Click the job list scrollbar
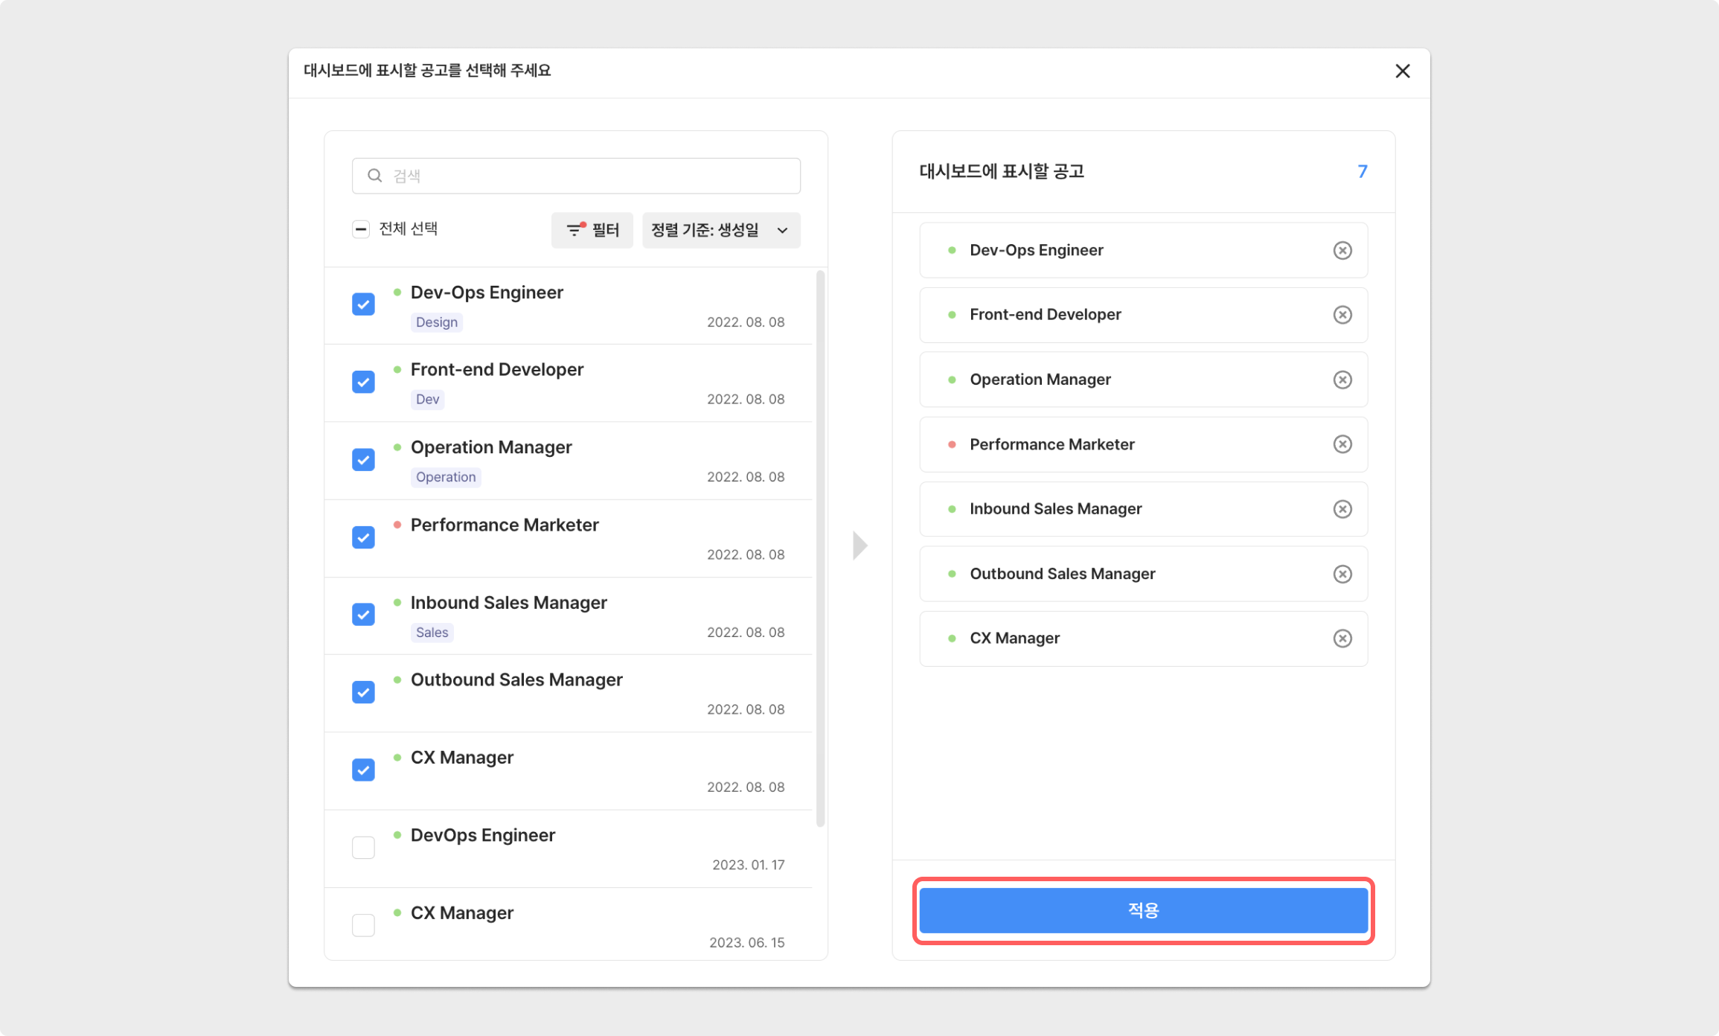Screen dimensions: 1719x1036 [820, 548]
